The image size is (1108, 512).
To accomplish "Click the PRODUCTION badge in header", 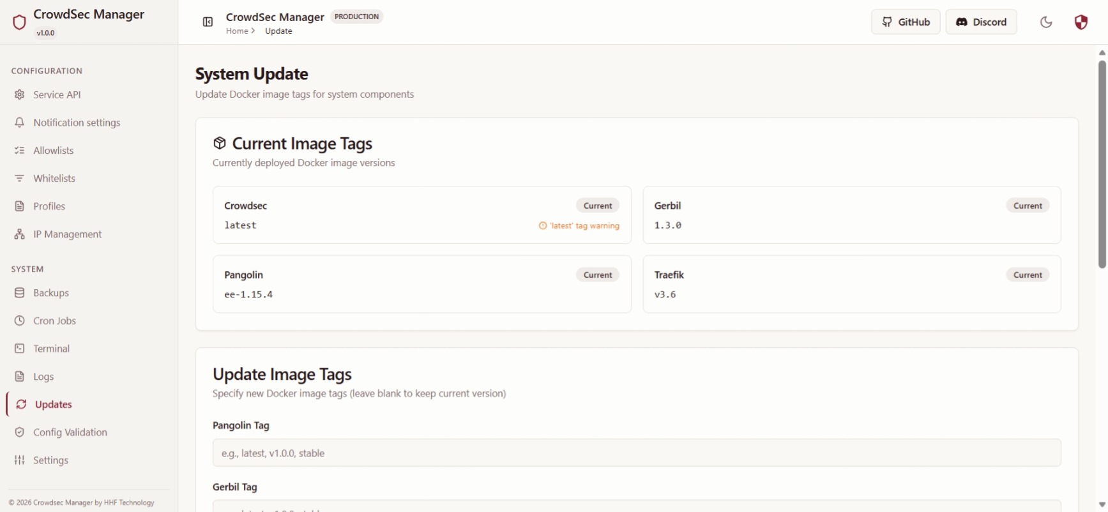I will click(356, 17).
